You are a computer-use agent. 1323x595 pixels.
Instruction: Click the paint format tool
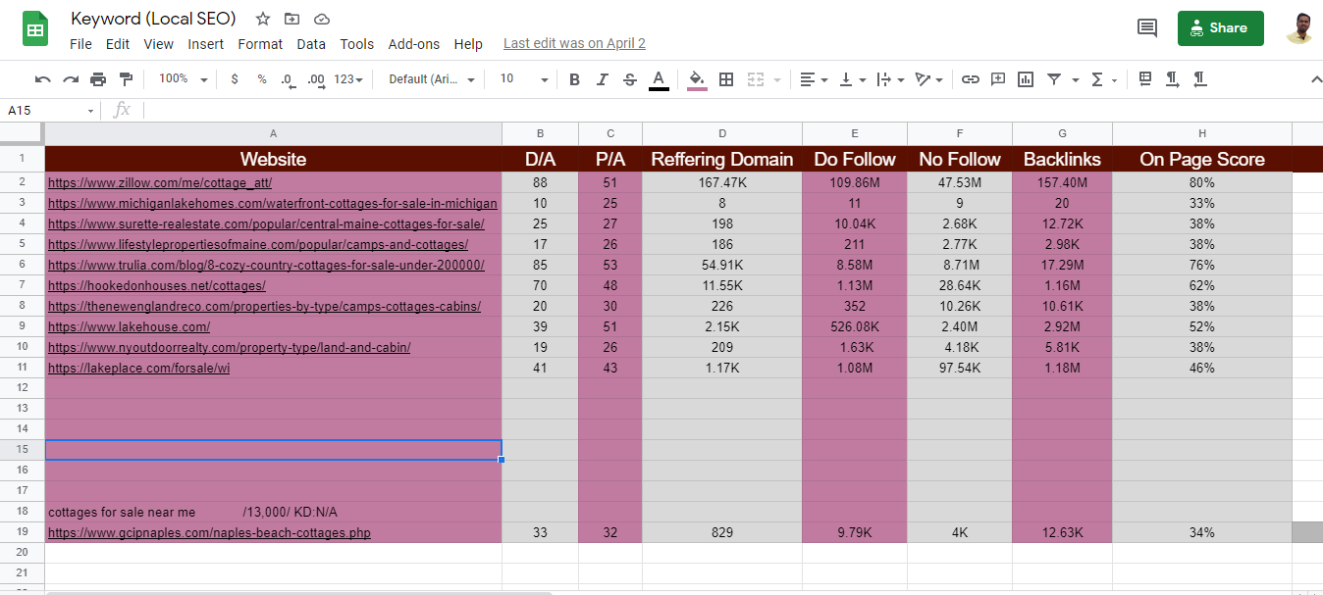click(126, 79)
